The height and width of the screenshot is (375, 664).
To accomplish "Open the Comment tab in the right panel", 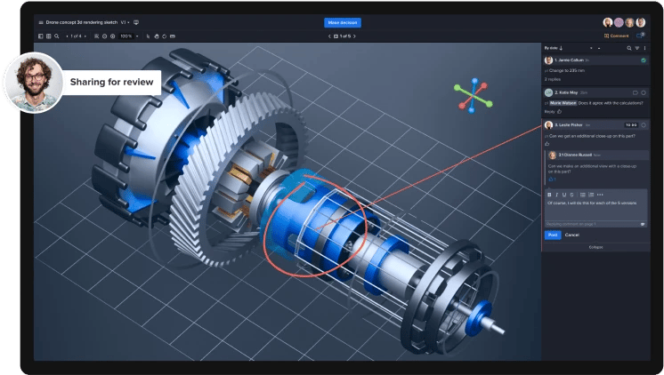I will [x=616, y=36].
